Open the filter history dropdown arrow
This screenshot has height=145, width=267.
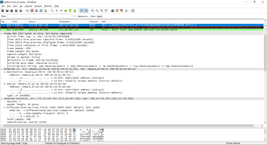(x=75, y=16)
